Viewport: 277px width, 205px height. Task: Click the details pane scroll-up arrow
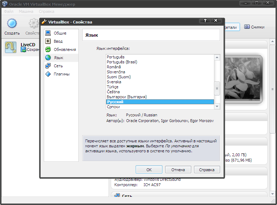coord(272,42)
